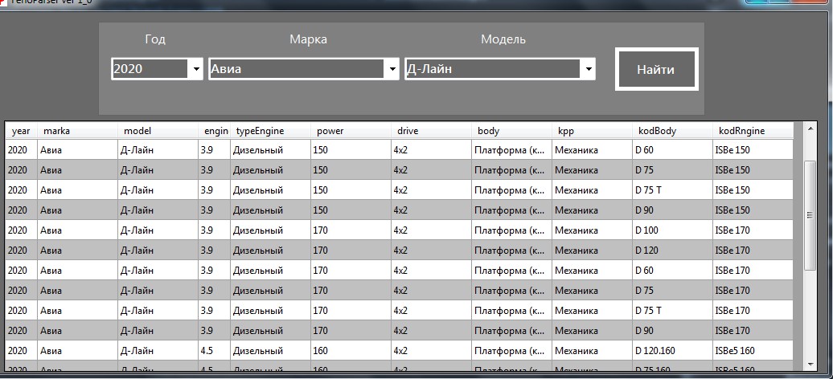The image size is (833, 379).
Task: Select the D 120.160 kodBody cell
Action: pyautogui.click(x=672, y=351)
